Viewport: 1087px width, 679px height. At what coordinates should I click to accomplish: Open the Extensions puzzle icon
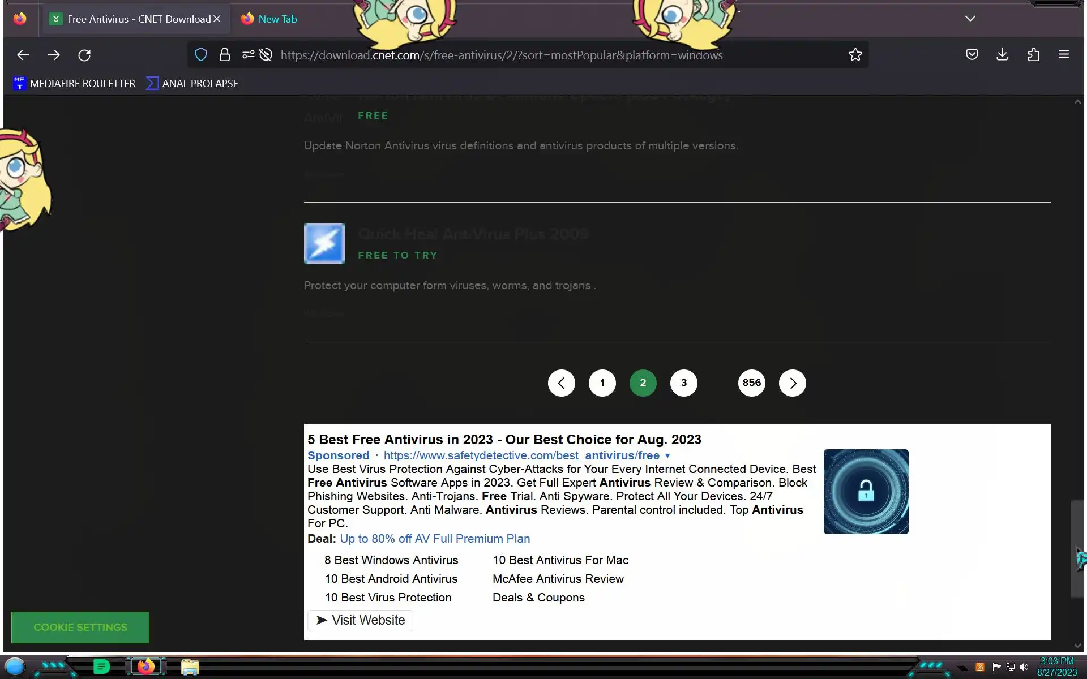(1033, 55)
